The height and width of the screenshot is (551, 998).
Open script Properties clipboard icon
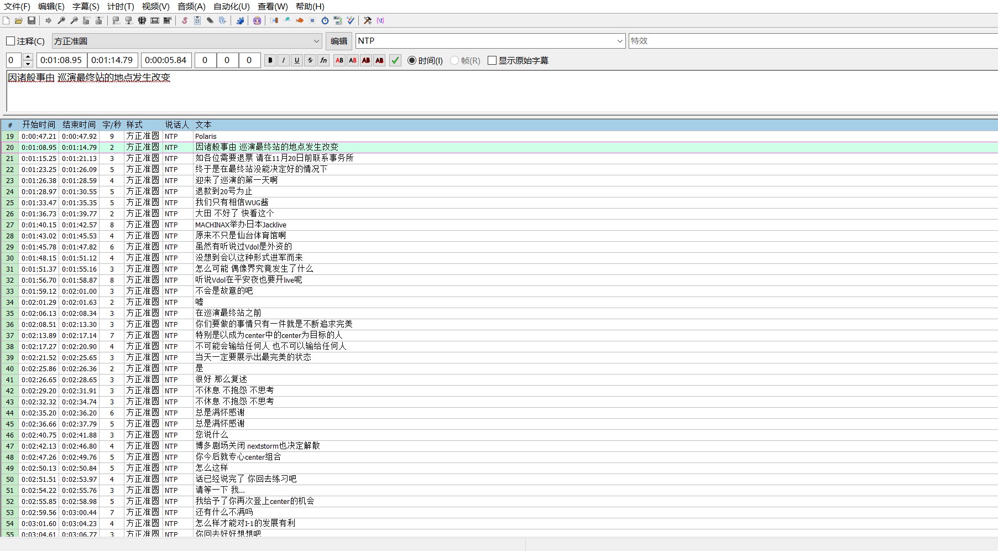[197, 20]
